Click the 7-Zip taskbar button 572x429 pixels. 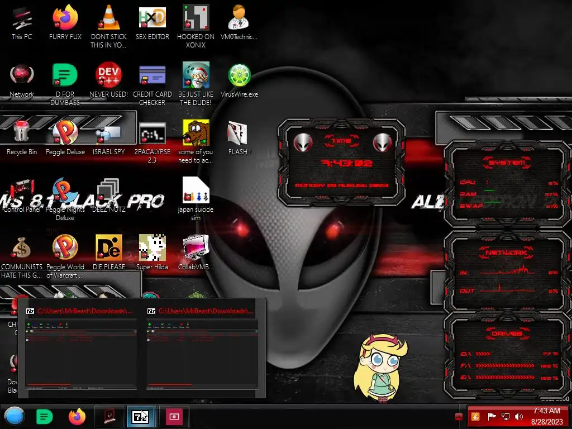[x=141, y=416]
